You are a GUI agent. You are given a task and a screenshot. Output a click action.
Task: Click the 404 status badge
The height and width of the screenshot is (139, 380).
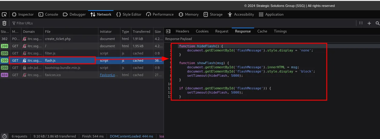5,75
